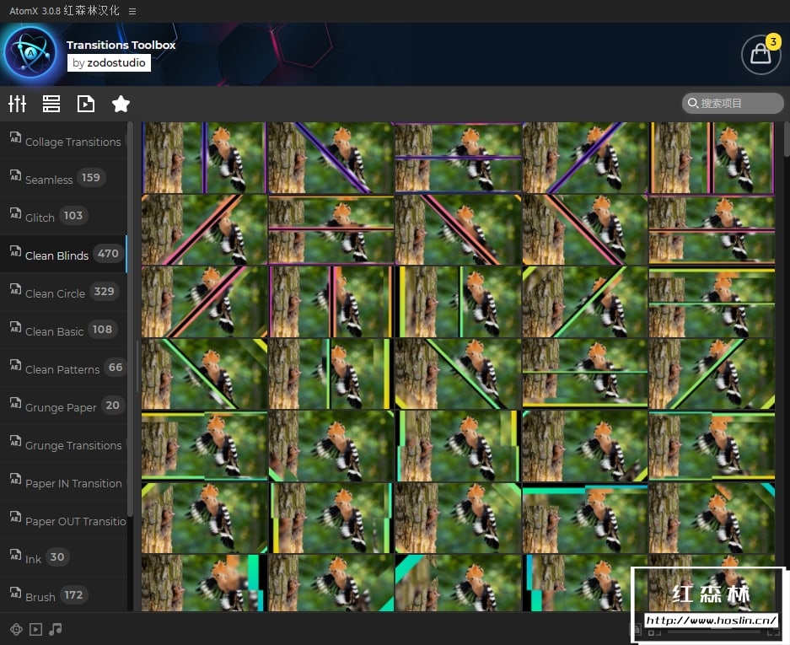Show favorites with the star icon

point(121,104)
